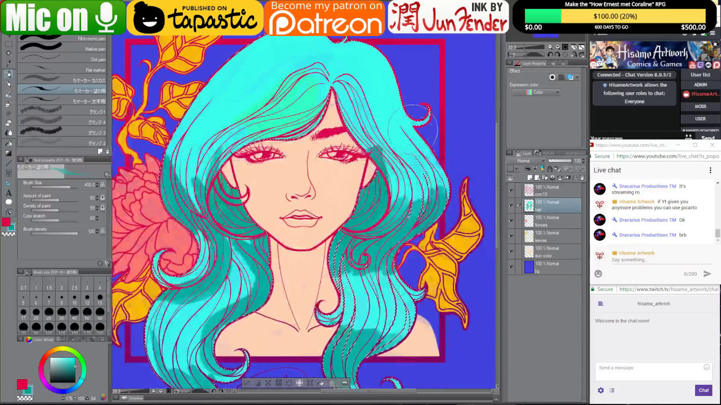The height and width of the screenshot is (405, 721).
Task: Click the navigator rotate left icon
Action: (x=550, y=55)
